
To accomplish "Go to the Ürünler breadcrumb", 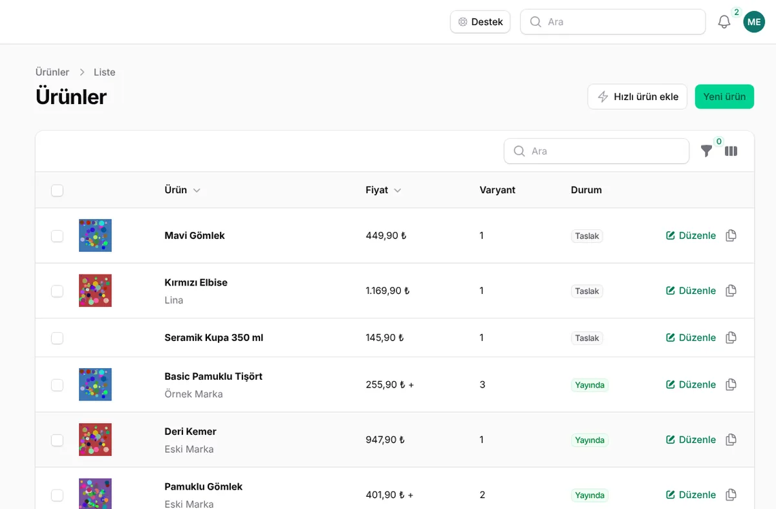I will point(52,72).
